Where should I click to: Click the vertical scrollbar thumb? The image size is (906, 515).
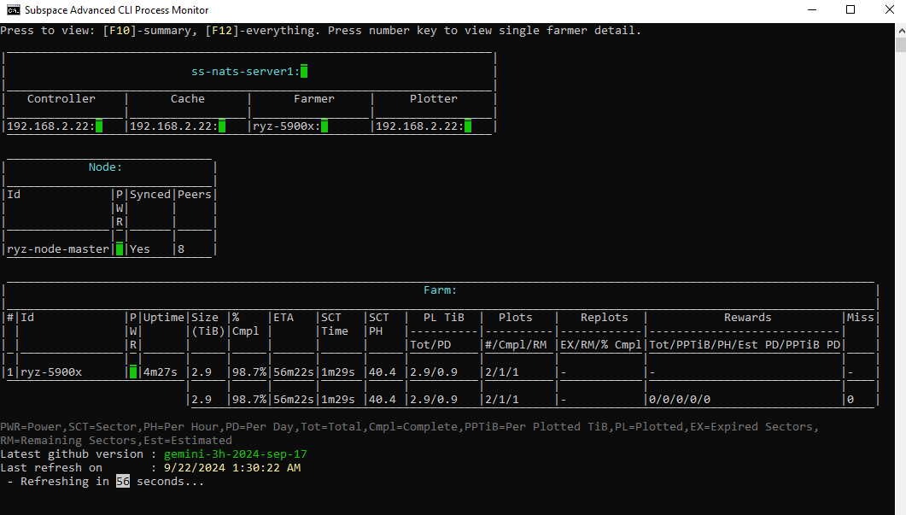tap(901, 45)
